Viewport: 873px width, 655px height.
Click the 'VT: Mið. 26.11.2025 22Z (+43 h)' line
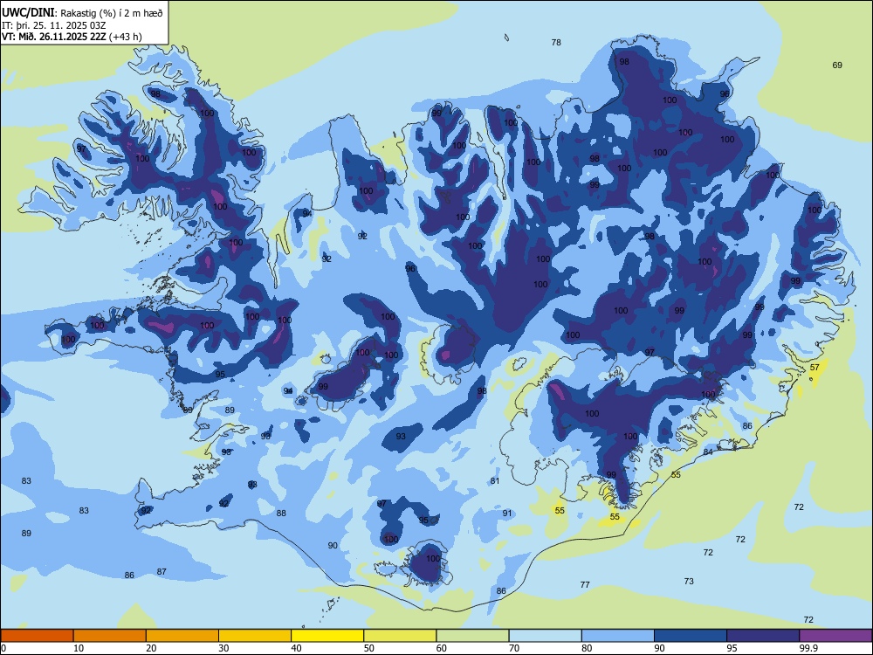tap(72, 37)
